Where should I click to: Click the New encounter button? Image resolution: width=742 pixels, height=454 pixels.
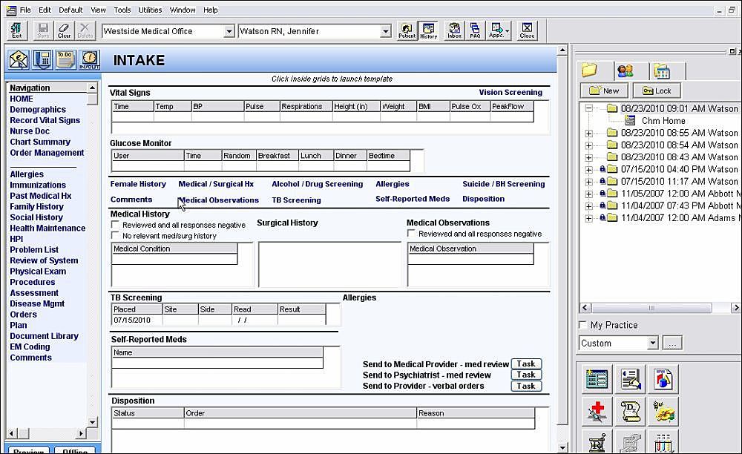604,91
